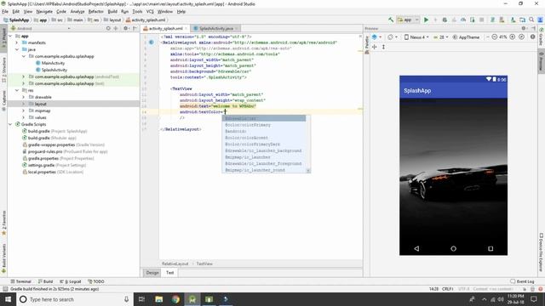The width and height of the screenshot is (545, 306).
Task: Open the Nexus 4 device dropdown
Action: [416, 37]
